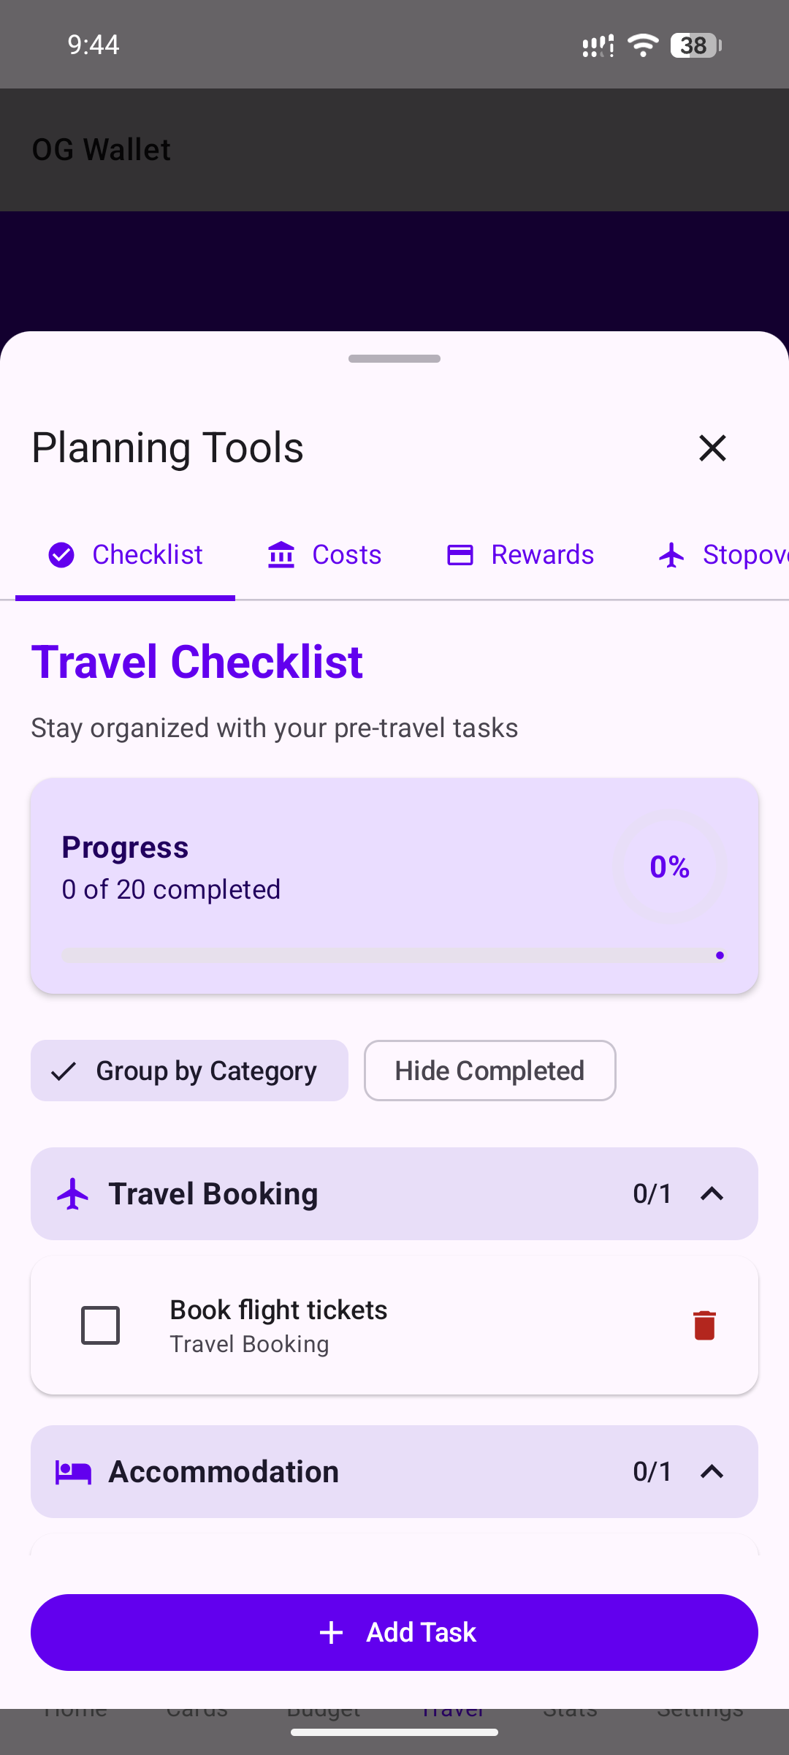Tap the sheet drag handle

pos(394,359)
